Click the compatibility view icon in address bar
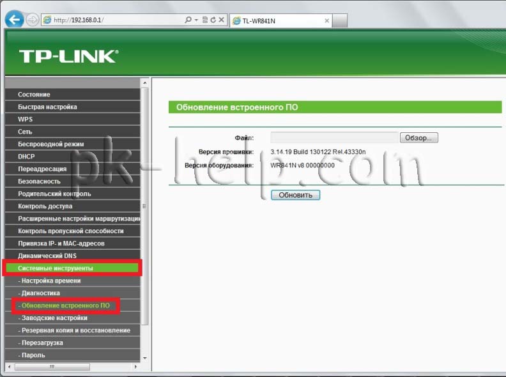Image resolution: width=506 pixels, height=377 pixels. tap(205, 20)
